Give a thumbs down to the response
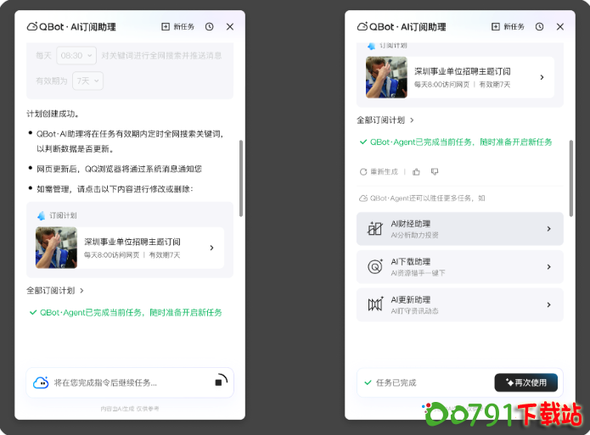 click(x=435, y=171)
